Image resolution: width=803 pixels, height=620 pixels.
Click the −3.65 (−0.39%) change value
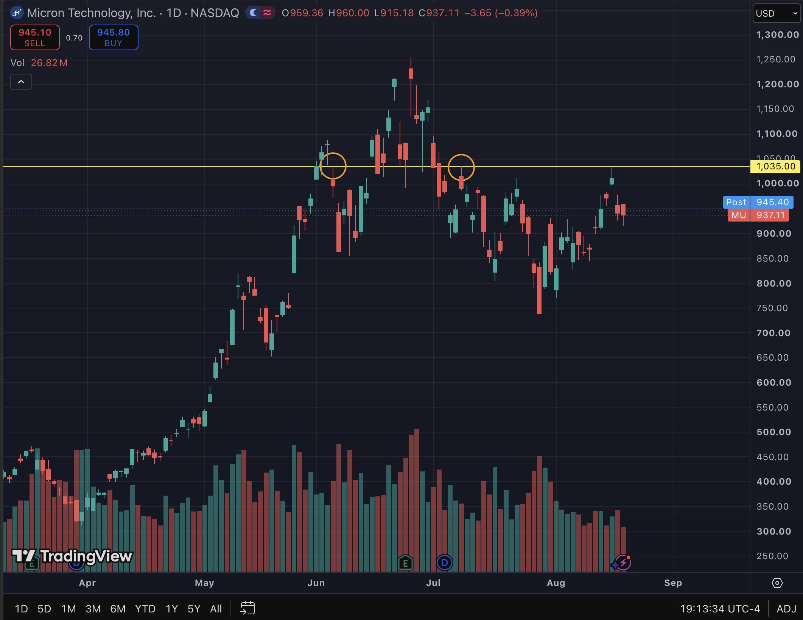(x=501, y=13)
